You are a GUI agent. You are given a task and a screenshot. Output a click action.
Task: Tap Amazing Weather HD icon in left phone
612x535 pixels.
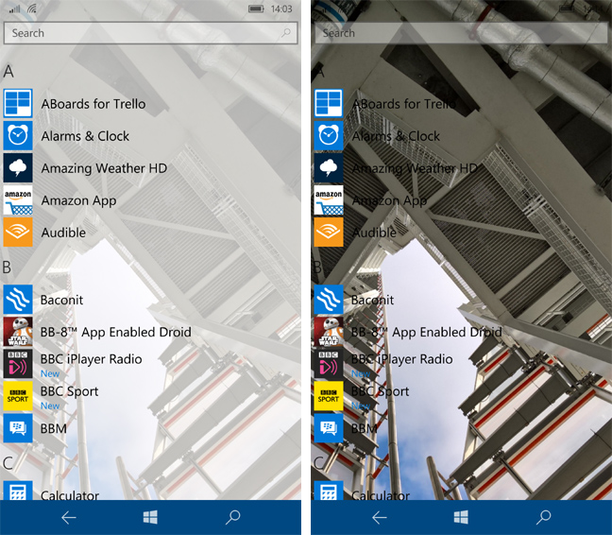pyautogui.click(x=18, y=168)
